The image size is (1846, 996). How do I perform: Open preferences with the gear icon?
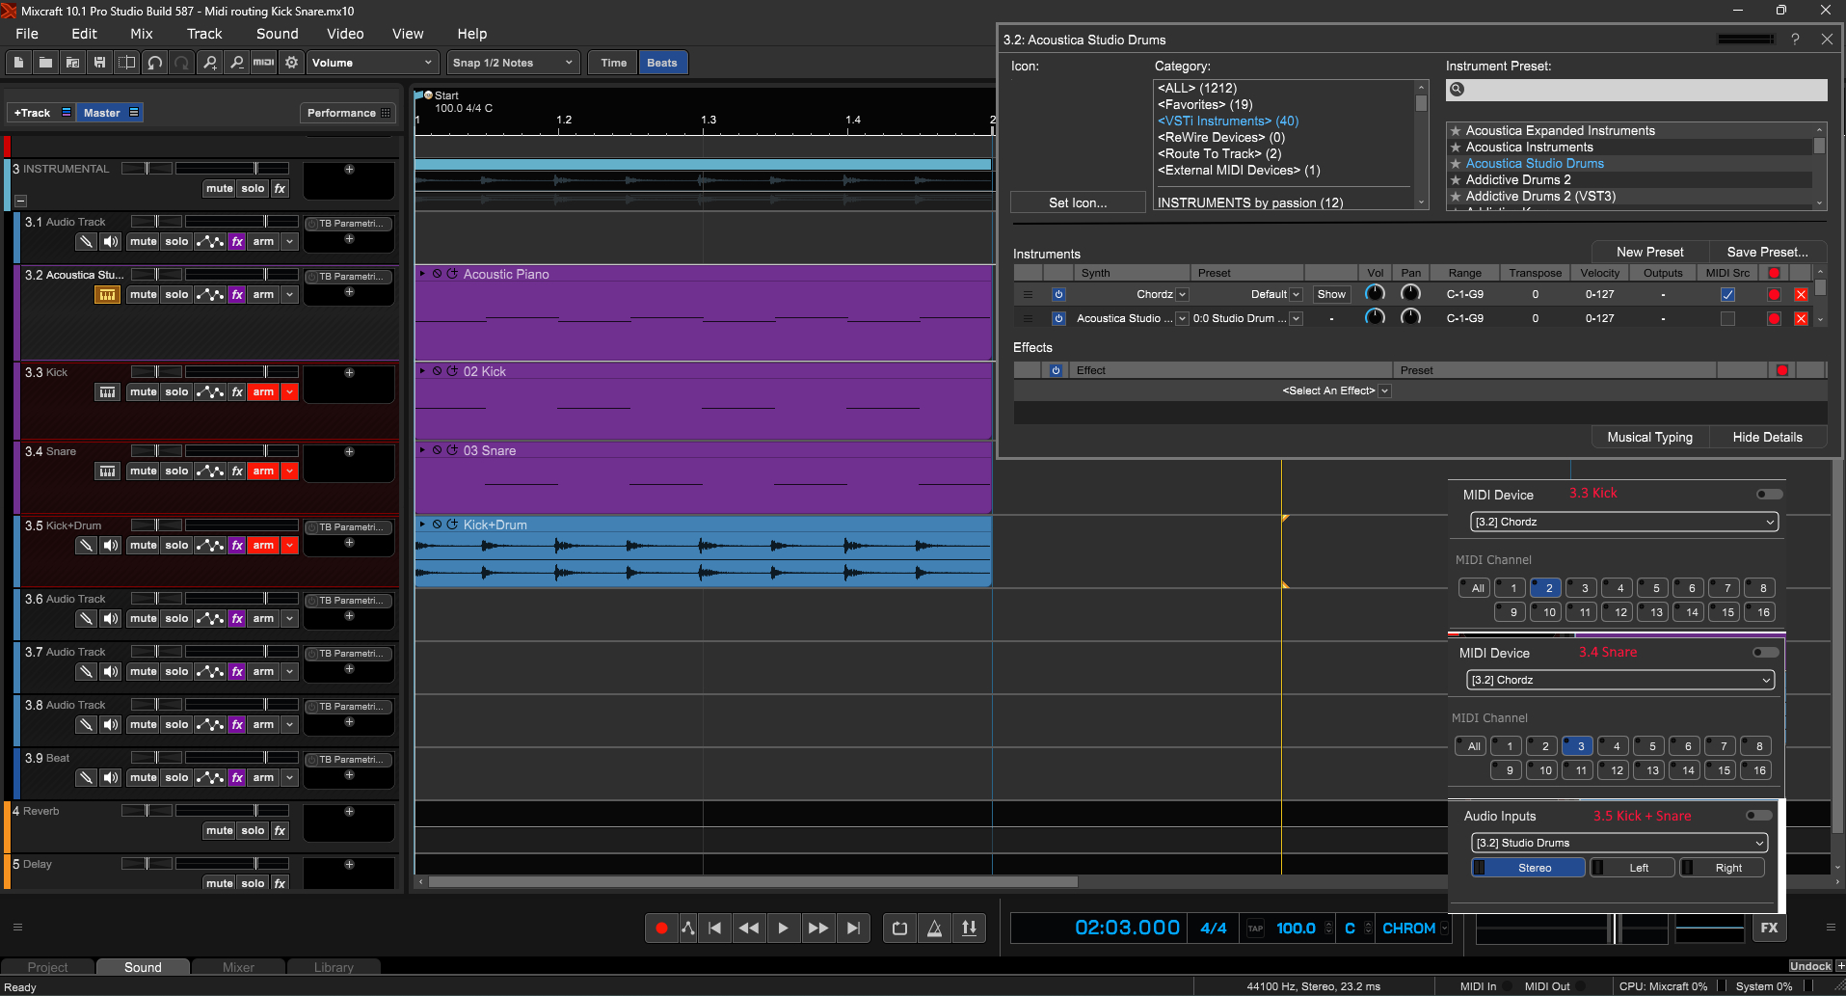(x=291, y=63)
